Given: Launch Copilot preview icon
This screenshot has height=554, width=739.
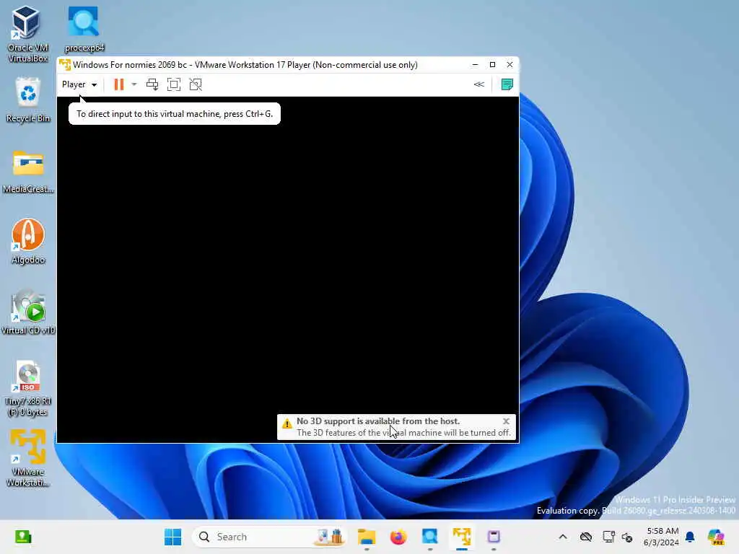Looking at the screenshot, I should pyautogui.click(x=716, y=537).
